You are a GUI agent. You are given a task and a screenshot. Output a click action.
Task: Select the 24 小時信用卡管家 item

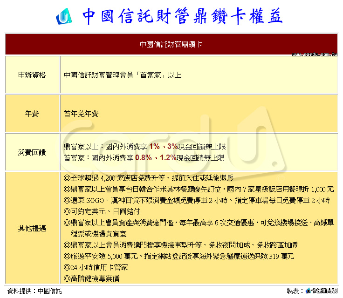pyautogui.click(x=96, y=267)
